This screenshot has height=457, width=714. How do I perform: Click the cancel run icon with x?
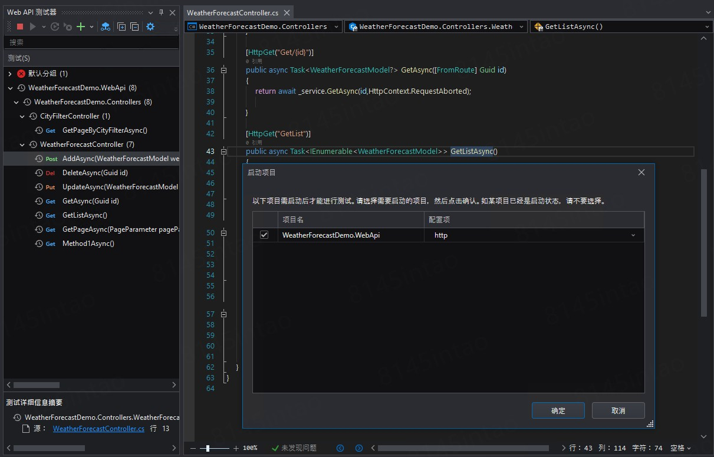pyautogui.click(x=68, y=27)
